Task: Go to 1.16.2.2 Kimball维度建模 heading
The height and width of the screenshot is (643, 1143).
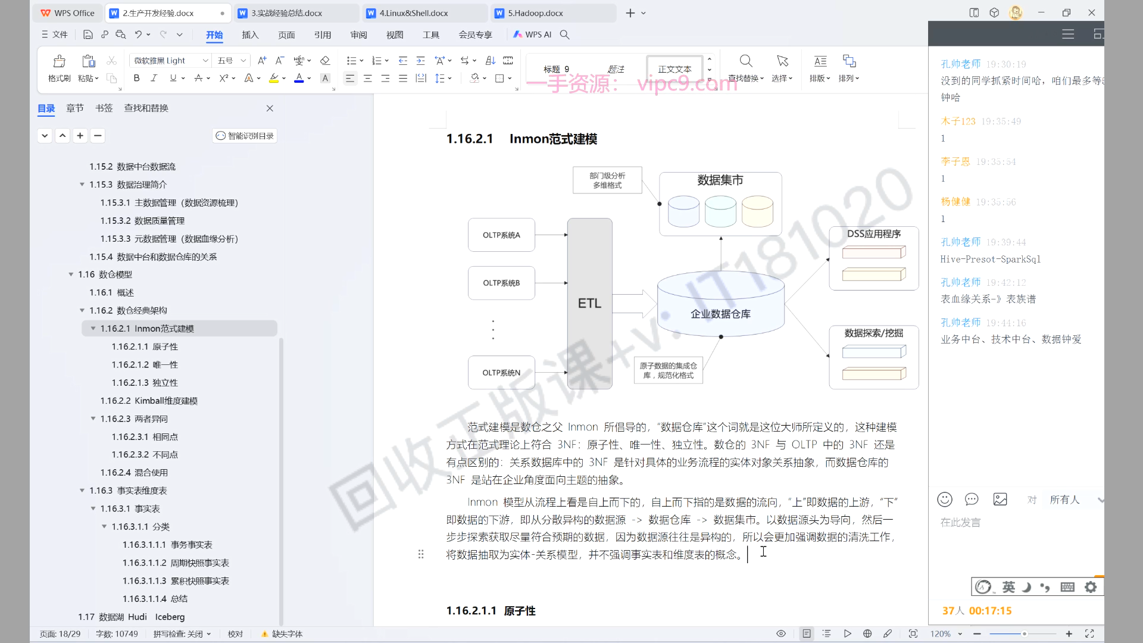Action: (x=149, y=401)
